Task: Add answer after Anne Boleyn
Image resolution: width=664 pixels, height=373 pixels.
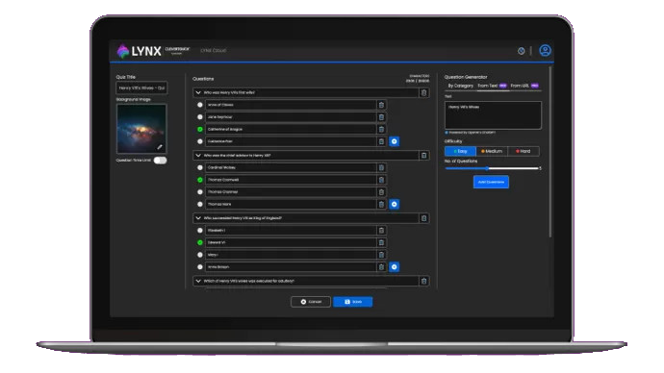Action: (x=394, y=267)
